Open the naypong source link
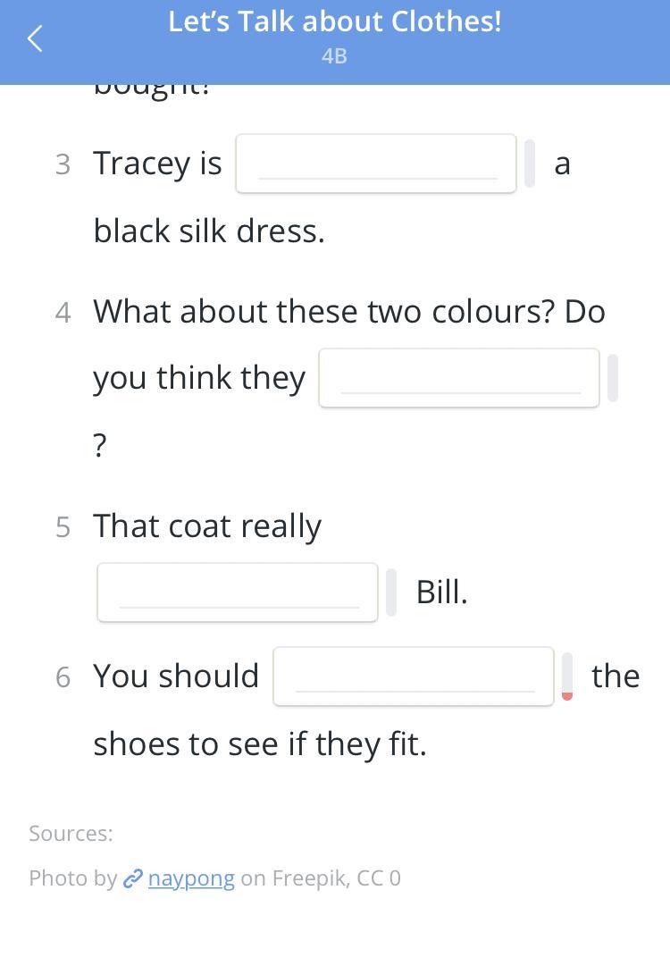Viewport: 670px width, 966px height. [x=191, y=878]
